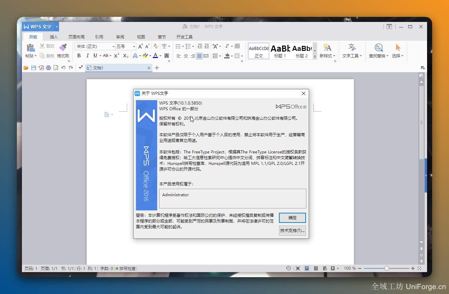Click the Cut (剪切) scissors icon
Image resolution: width=449 pixels, height=294 pixels.
pyautogui.click(x=43, y=46)
